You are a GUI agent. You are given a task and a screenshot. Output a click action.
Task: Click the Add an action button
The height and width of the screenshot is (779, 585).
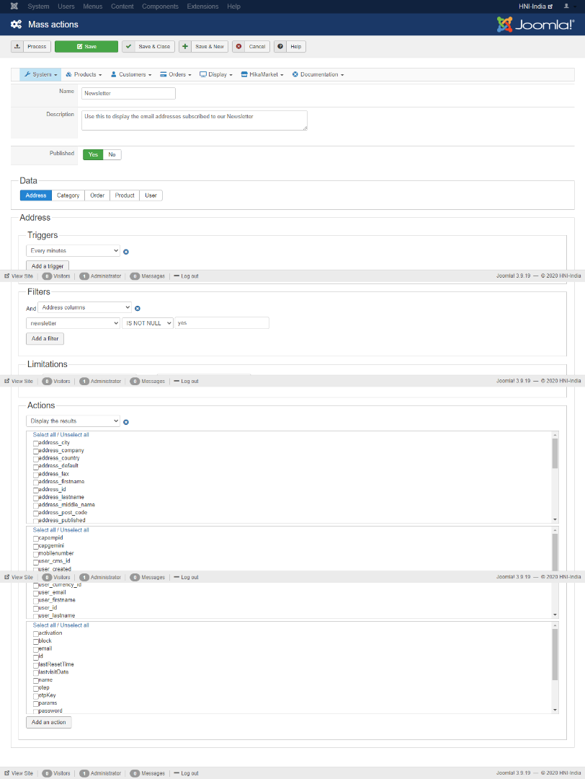48,722
